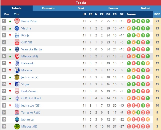The height and width of the screenshot is (130, 161).
Task: Open the Balkanski team link
Action: point(28,63)
